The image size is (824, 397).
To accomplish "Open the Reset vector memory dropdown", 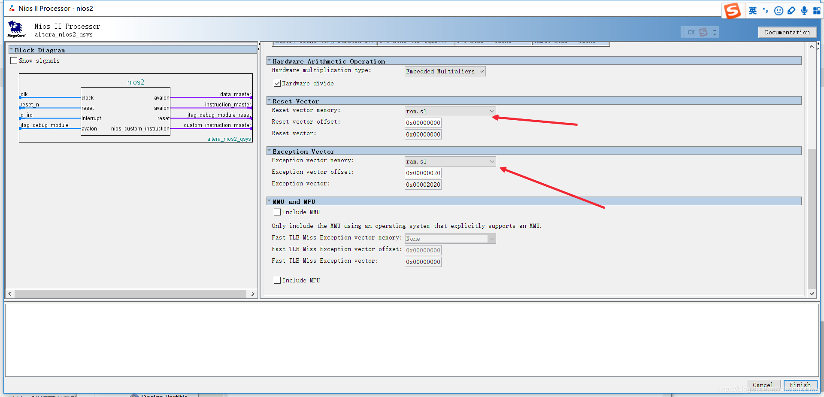I will (x=450, y=111).
